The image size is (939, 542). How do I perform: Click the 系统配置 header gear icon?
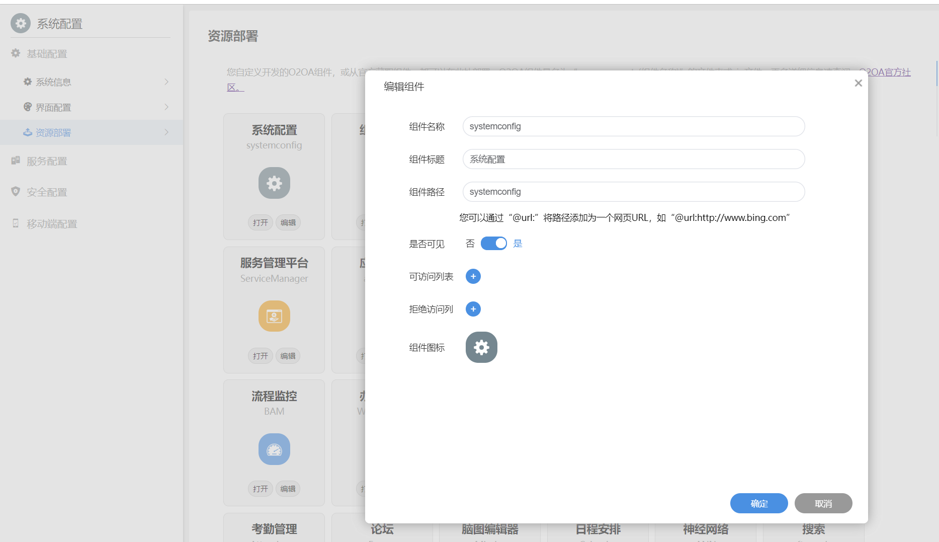21,24
